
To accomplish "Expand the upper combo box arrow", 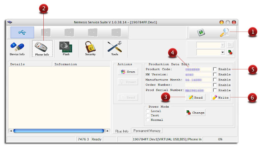I will 223,45.
